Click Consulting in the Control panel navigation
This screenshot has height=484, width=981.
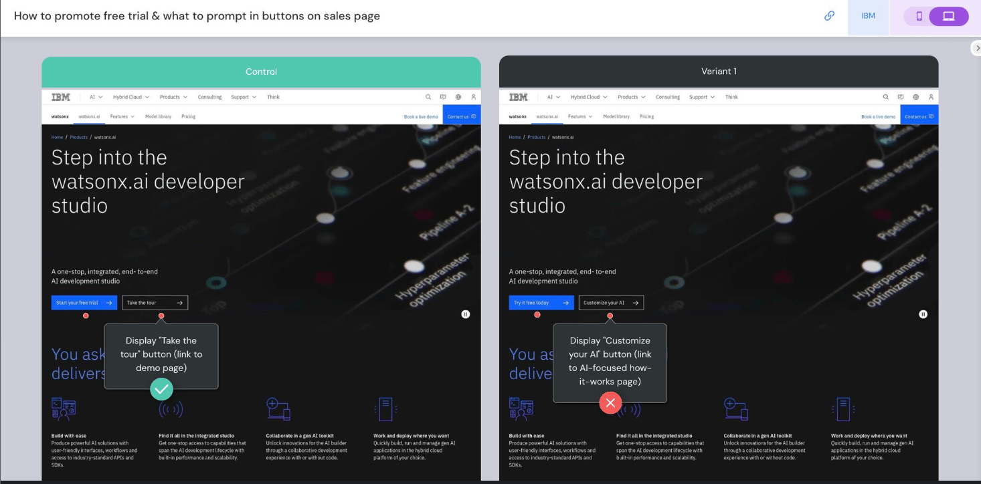pyautogui.click(x=209, y=97)
